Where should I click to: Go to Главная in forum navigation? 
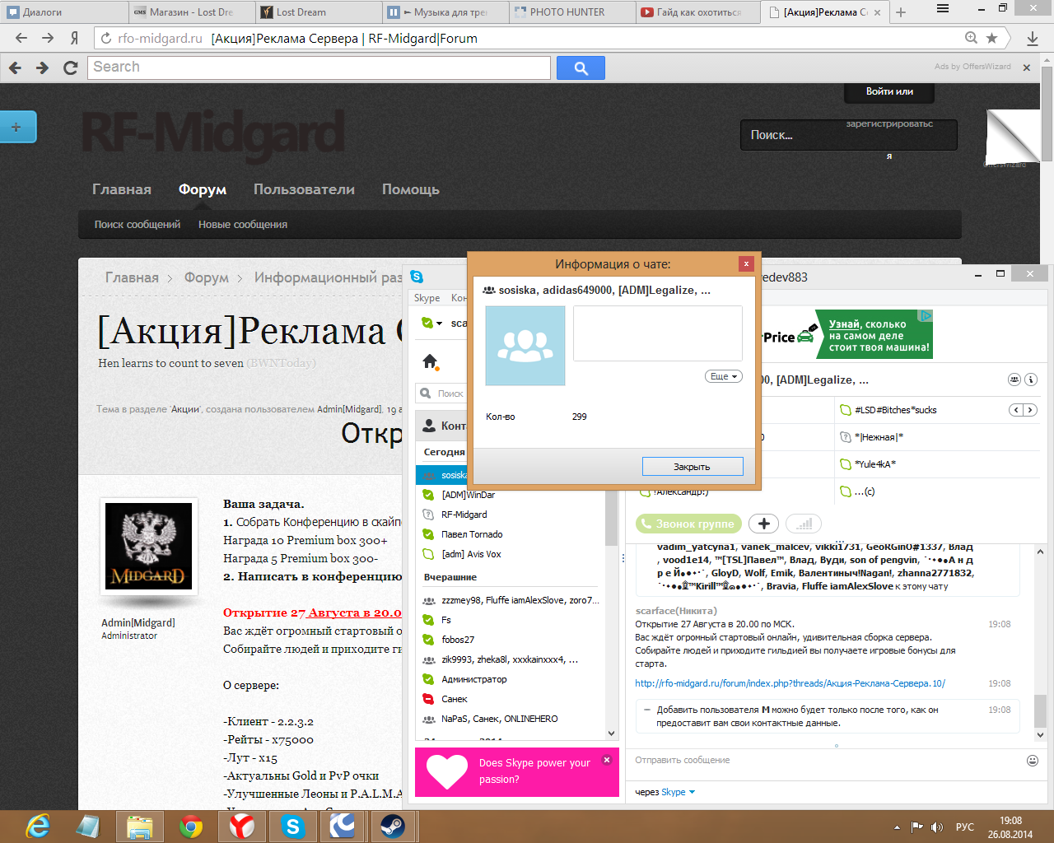(x=122, y=189)
